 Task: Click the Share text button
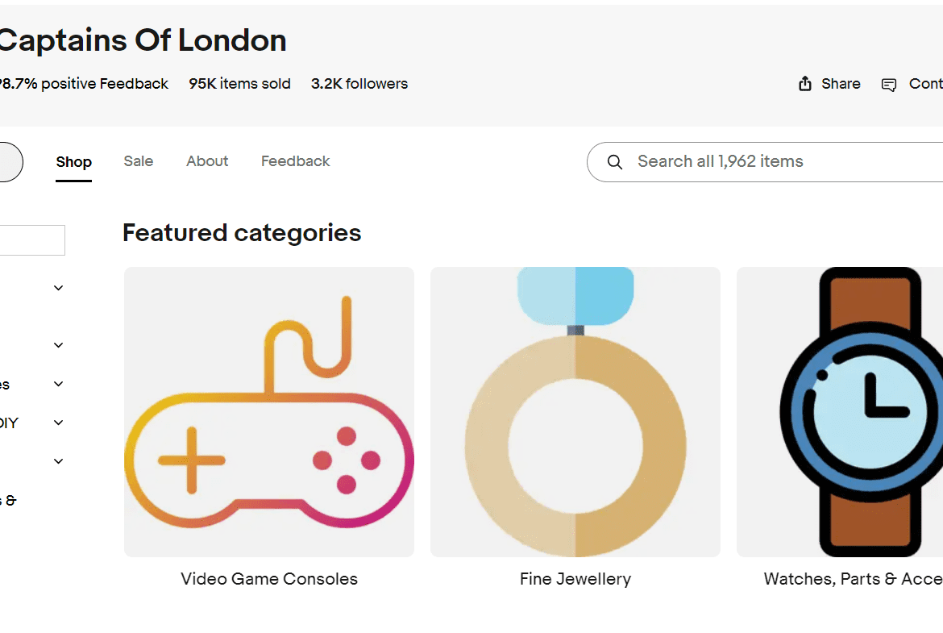point(841,84)
